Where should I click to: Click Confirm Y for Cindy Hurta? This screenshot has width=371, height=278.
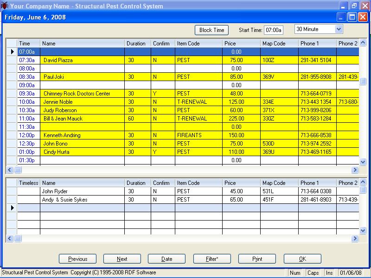coord(163,152)
